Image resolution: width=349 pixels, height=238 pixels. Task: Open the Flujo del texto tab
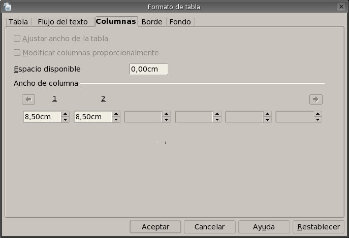pos(63,22)
